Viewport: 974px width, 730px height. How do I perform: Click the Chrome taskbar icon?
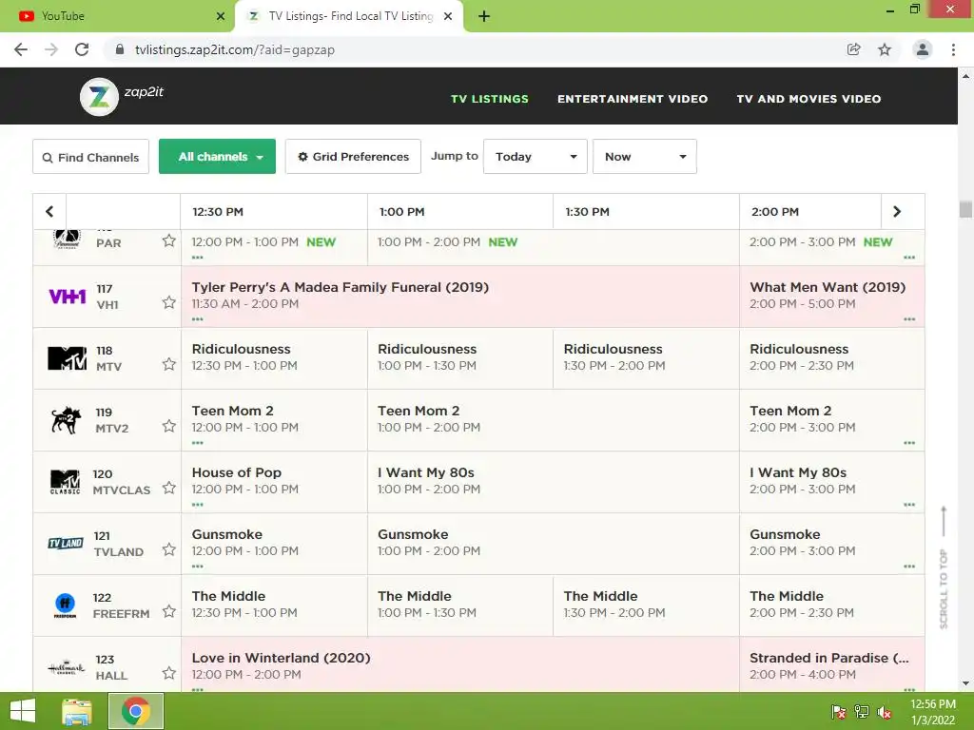136,711
